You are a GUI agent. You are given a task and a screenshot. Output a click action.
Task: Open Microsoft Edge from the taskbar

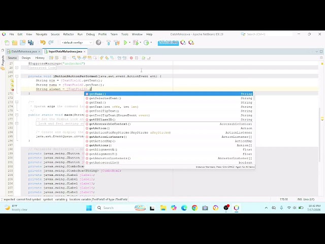pyautogui.click(x=184, y=208)
